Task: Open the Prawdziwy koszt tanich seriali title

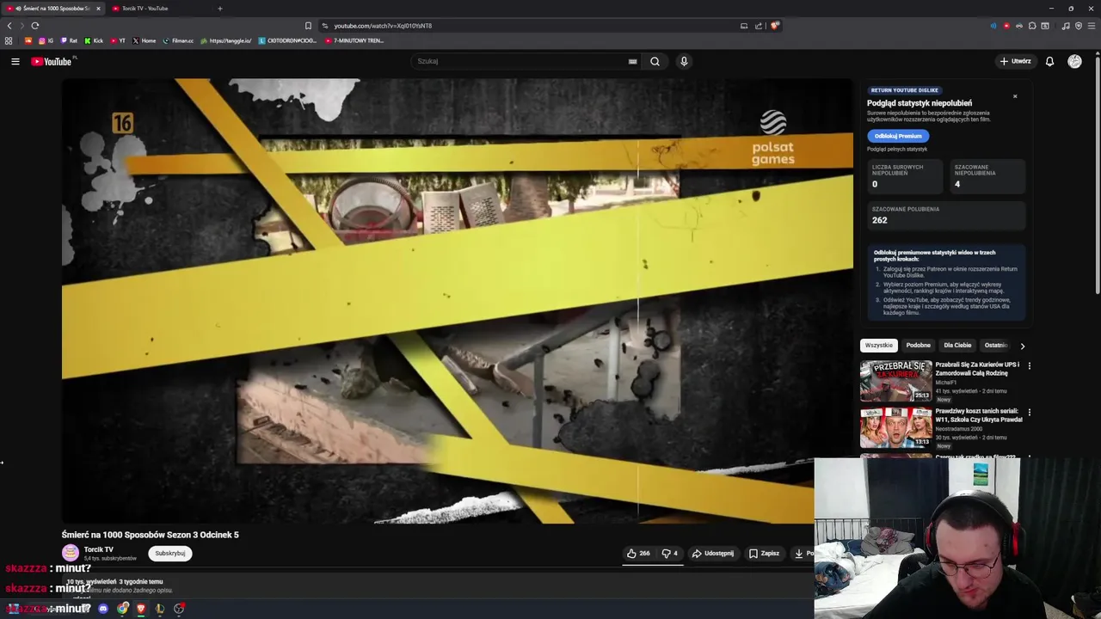Action: (x=978, y=416)
